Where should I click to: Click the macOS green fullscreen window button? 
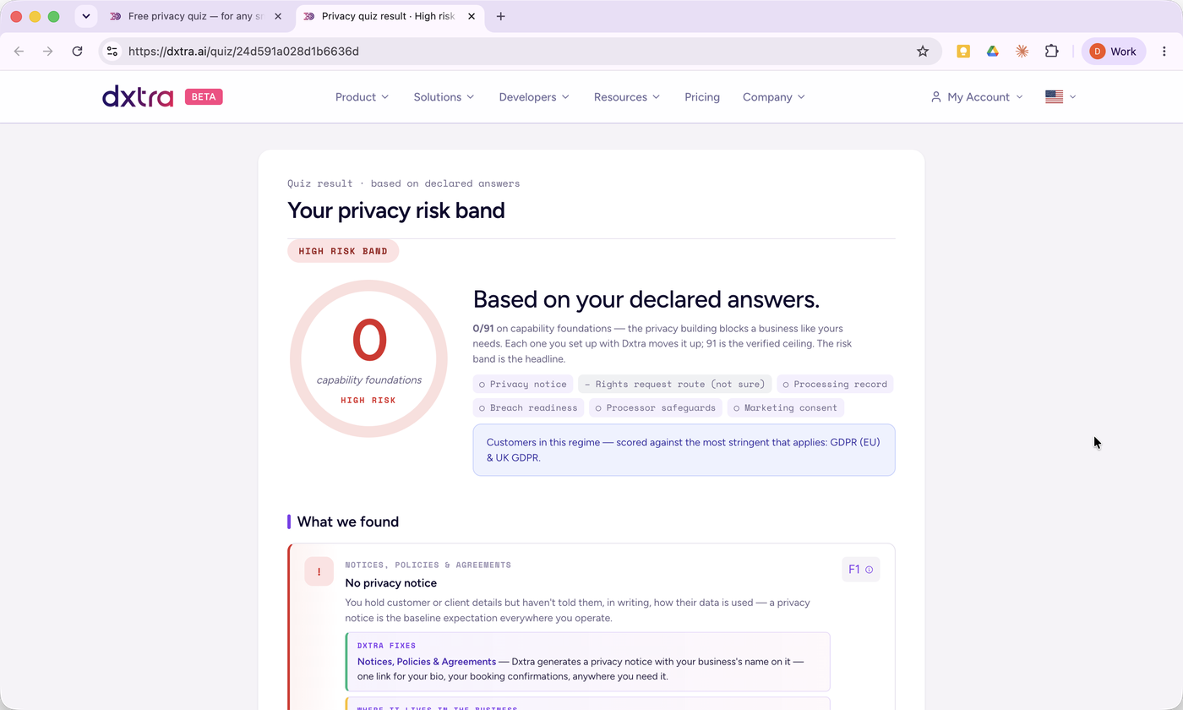[53, 16]
